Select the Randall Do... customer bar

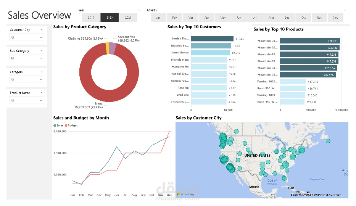209,74
